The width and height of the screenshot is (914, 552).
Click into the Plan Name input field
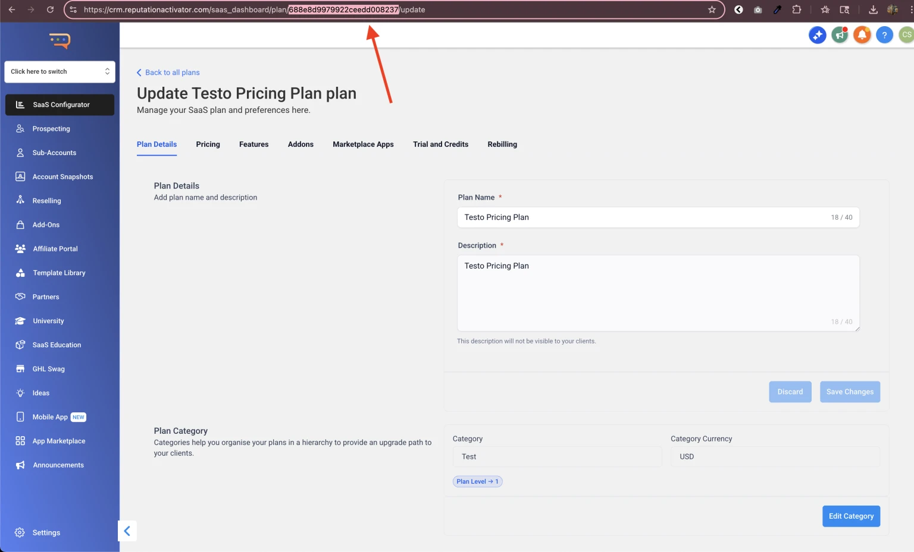(x=643, y=217)
